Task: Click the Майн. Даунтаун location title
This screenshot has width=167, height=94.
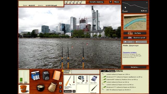Action: [131, 45]
